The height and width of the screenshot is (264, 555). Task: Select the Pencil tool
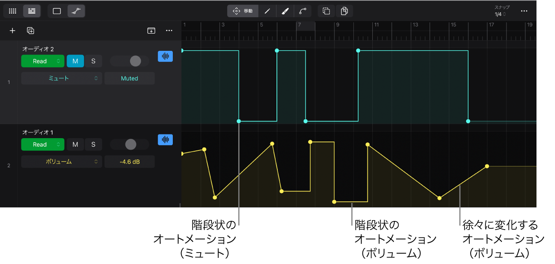click(x=267, y=11)
